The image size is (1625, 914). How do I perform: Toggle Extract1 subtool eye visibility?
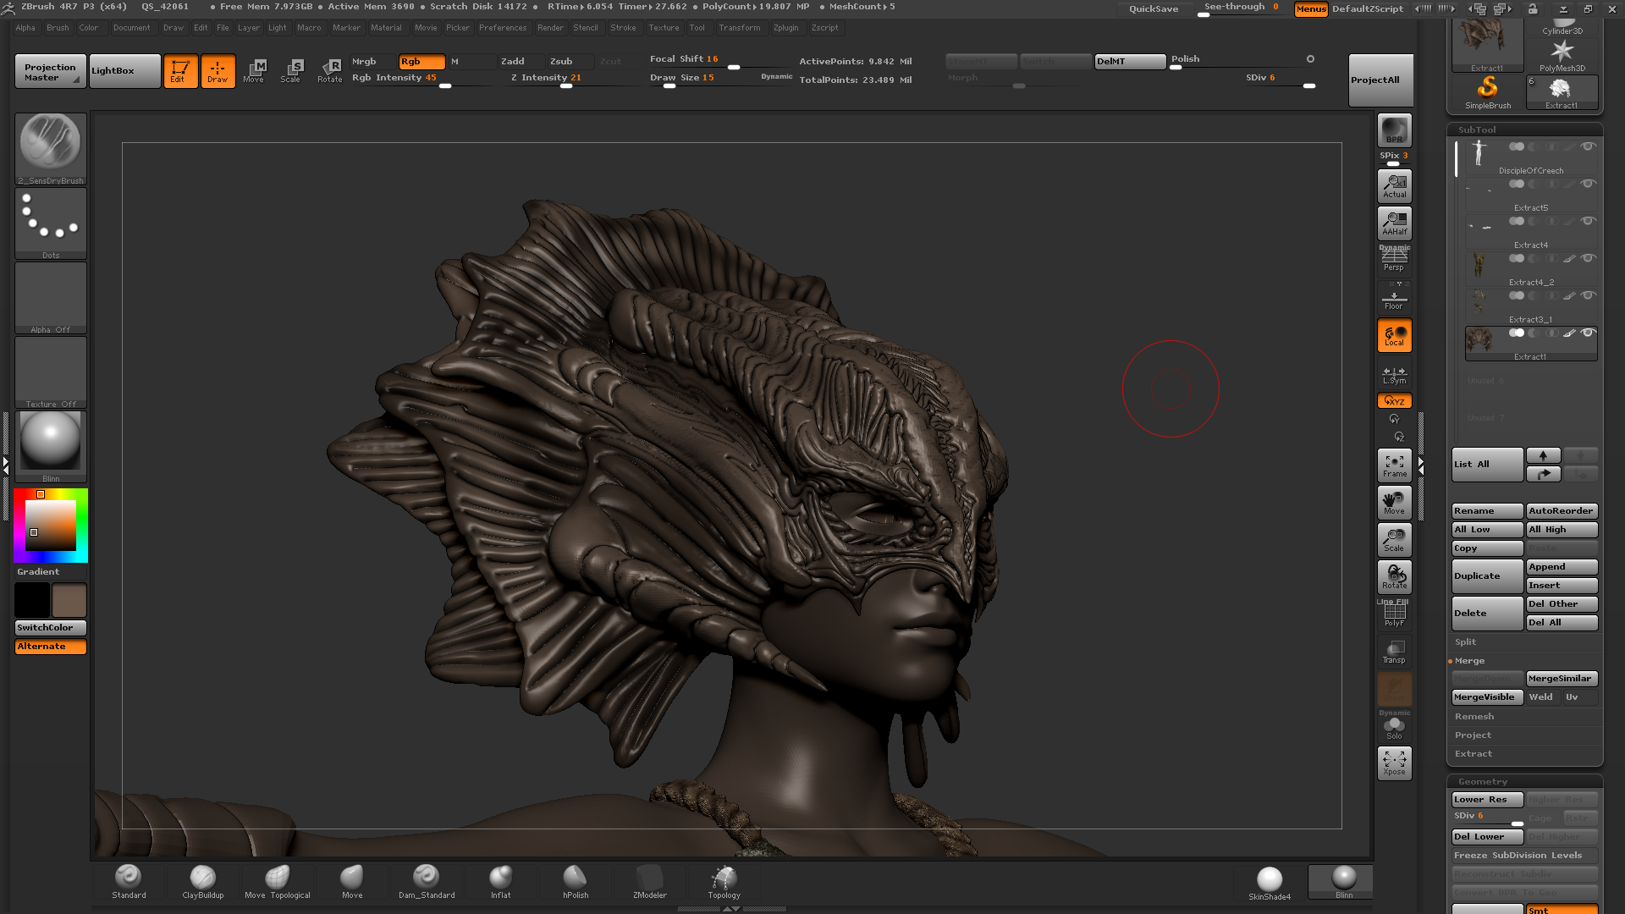pyautogui.click(x=1589, y=333)
